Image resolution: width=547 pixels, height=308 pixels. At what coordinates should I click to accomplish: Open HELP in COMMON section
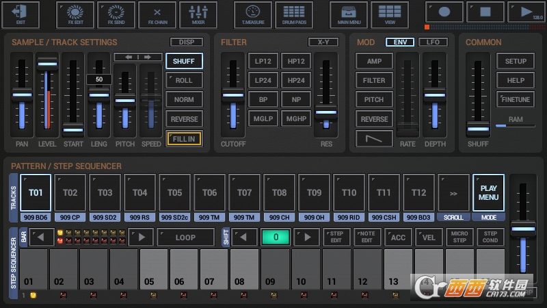tap(516, 80)
